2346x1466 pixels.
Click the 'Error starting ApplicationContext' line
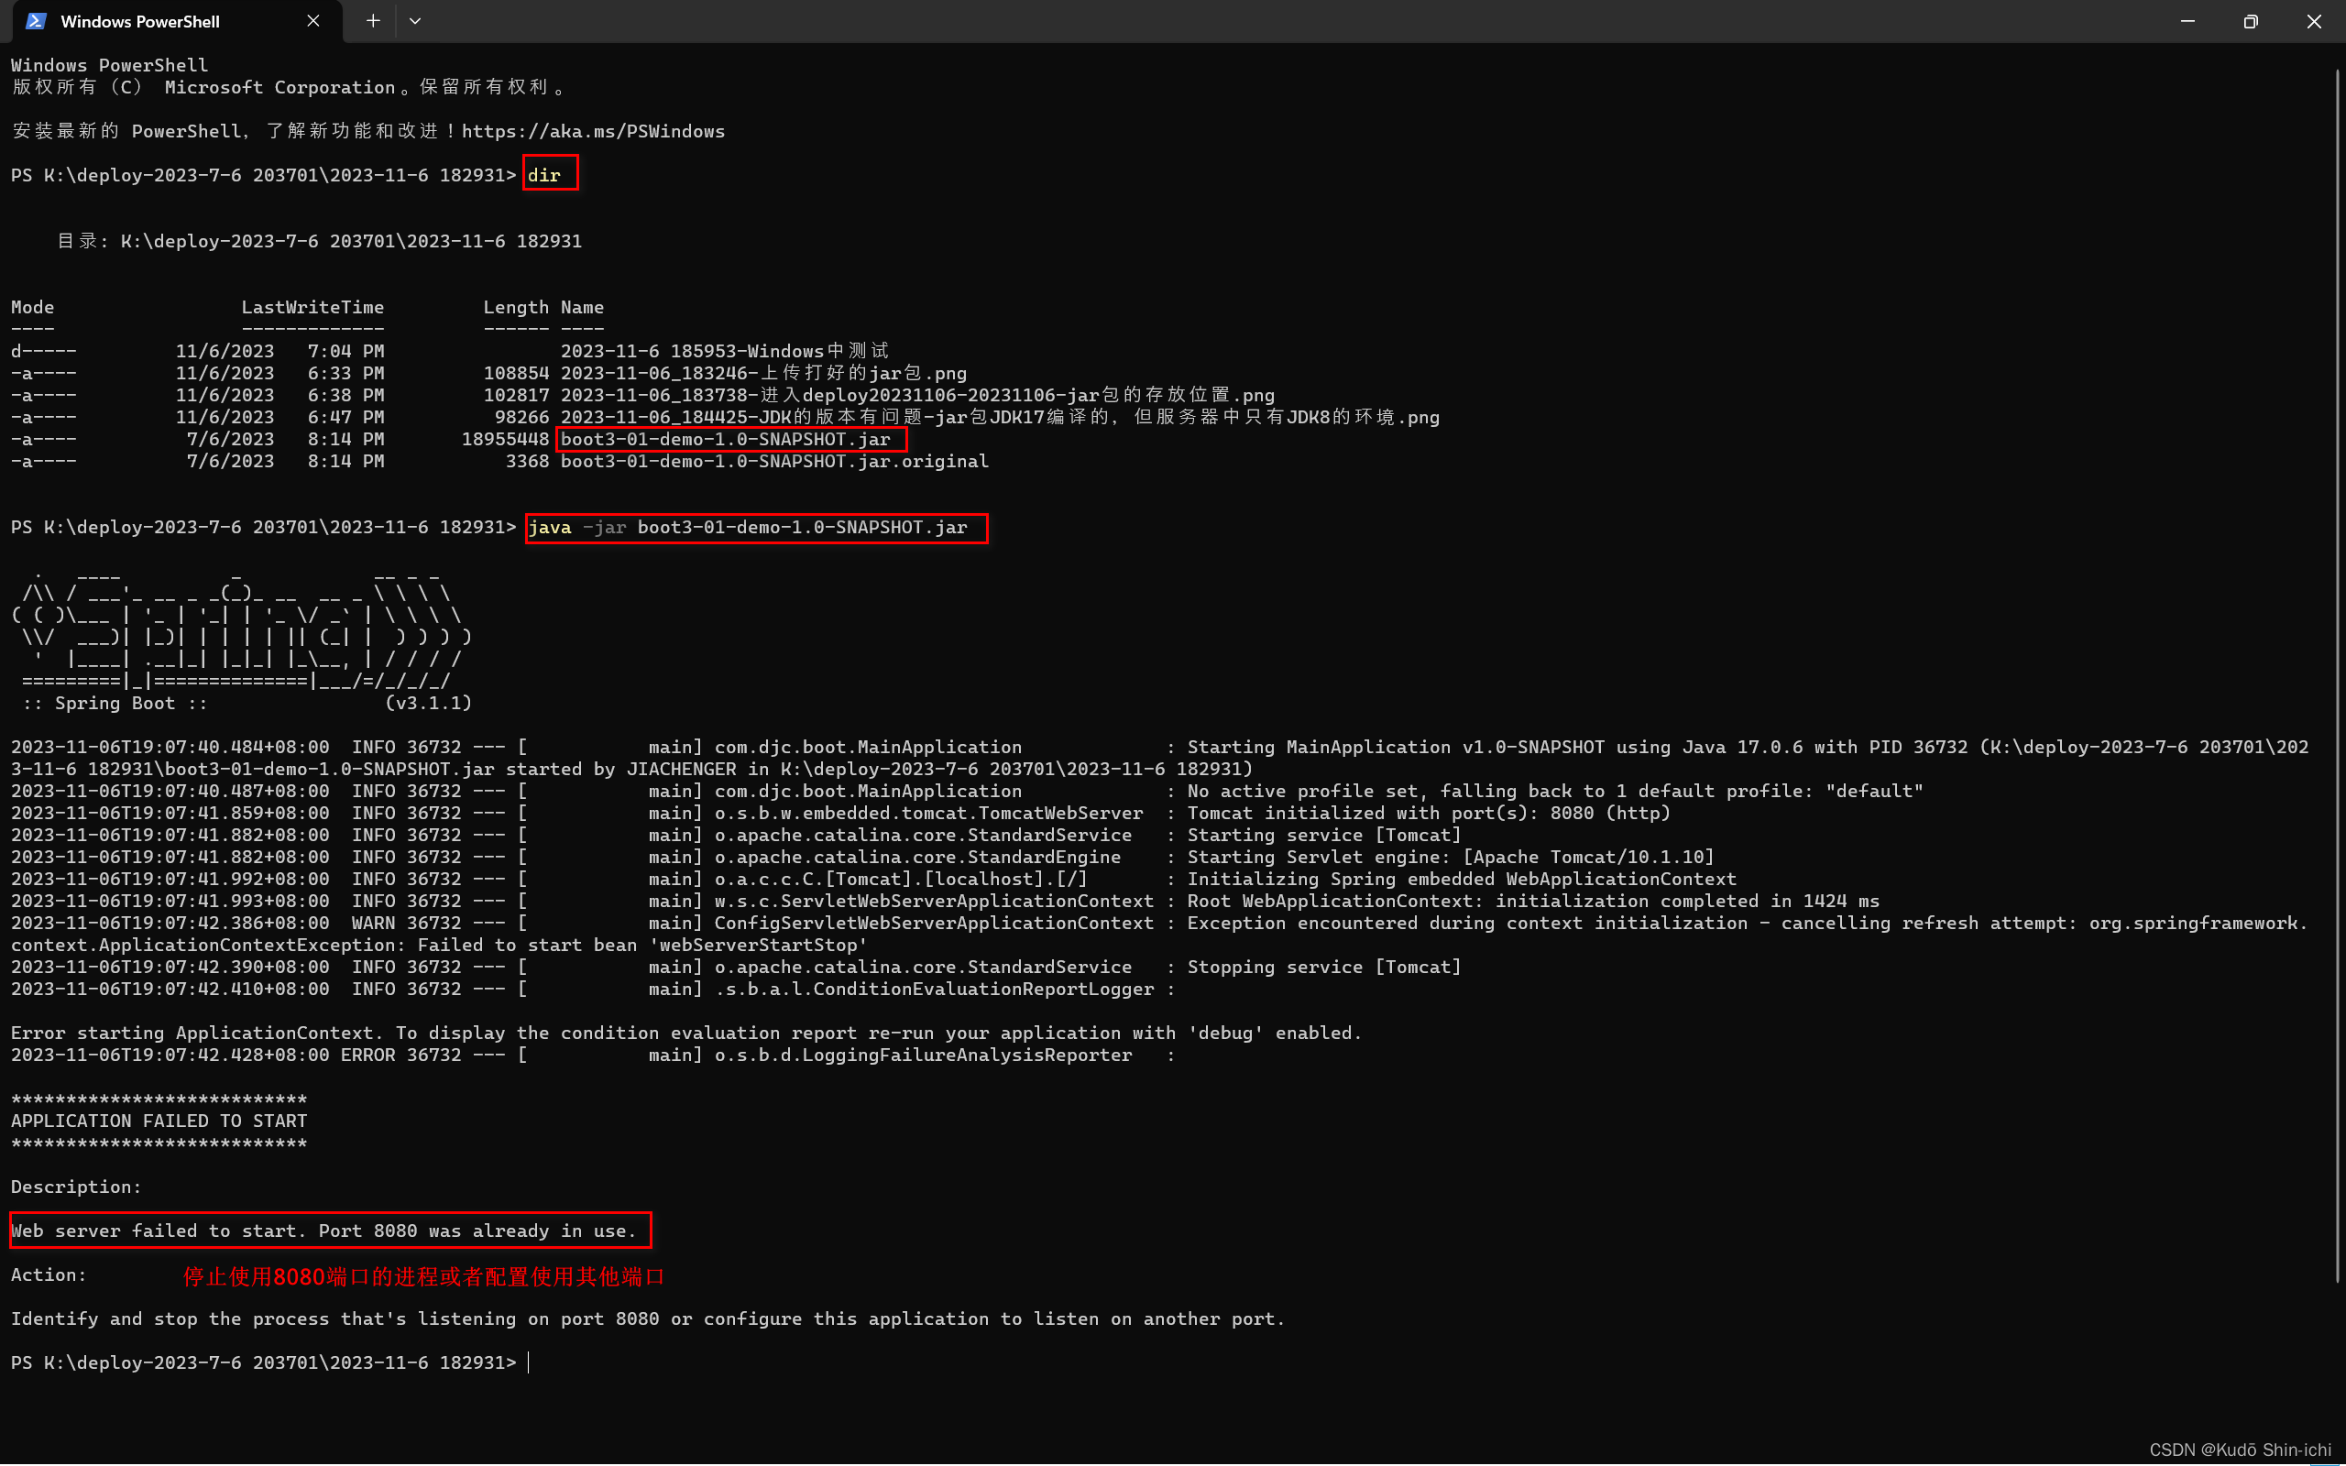point(686,1034)
